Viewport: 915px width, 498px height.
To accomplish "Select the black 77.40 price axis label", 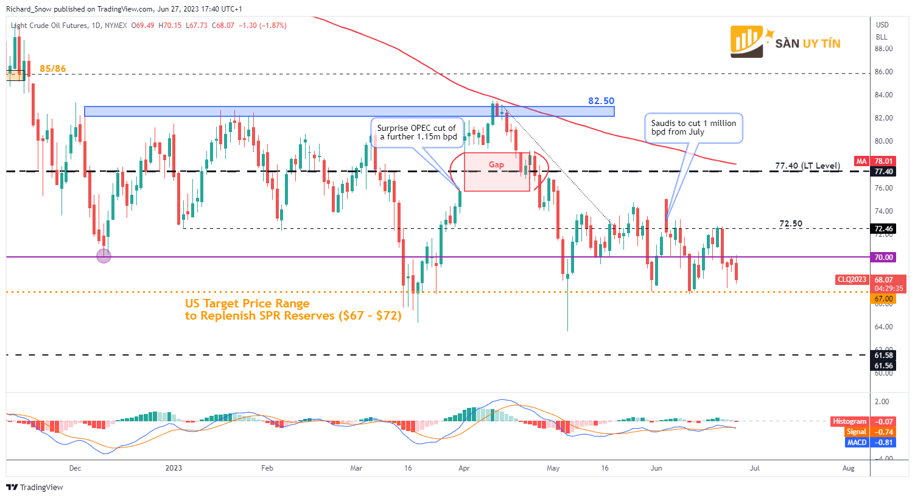I will click(884, 172).
